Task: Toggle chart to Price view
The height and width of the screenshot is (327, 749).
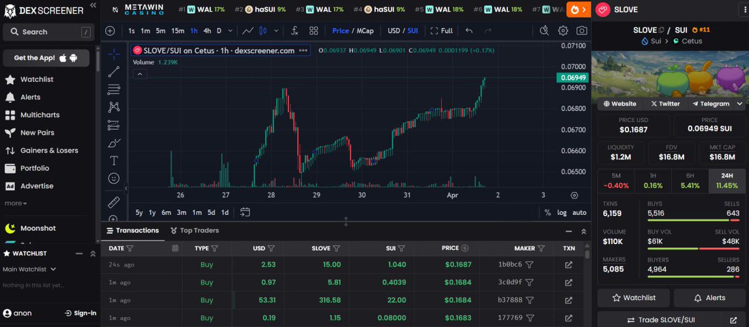Action: 341,31
